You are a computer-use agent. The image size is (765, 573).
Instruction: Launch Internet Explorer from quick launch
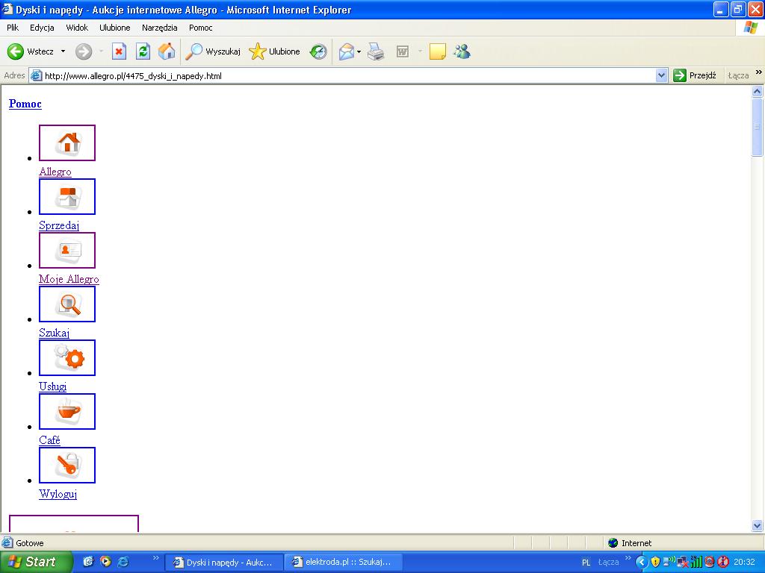[123, 562]
